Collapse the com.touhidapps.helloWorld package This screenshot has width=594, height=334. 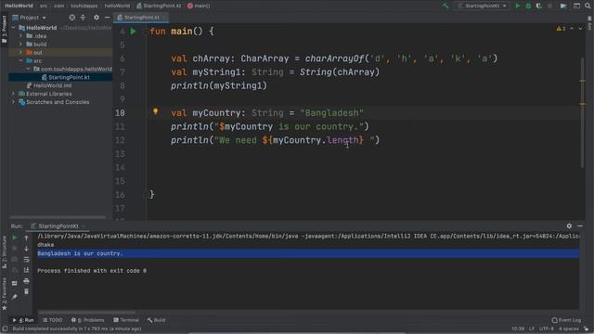(x=29, y=69)
